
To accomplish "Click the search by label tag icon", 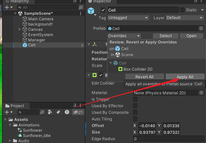I will [58, 112].
